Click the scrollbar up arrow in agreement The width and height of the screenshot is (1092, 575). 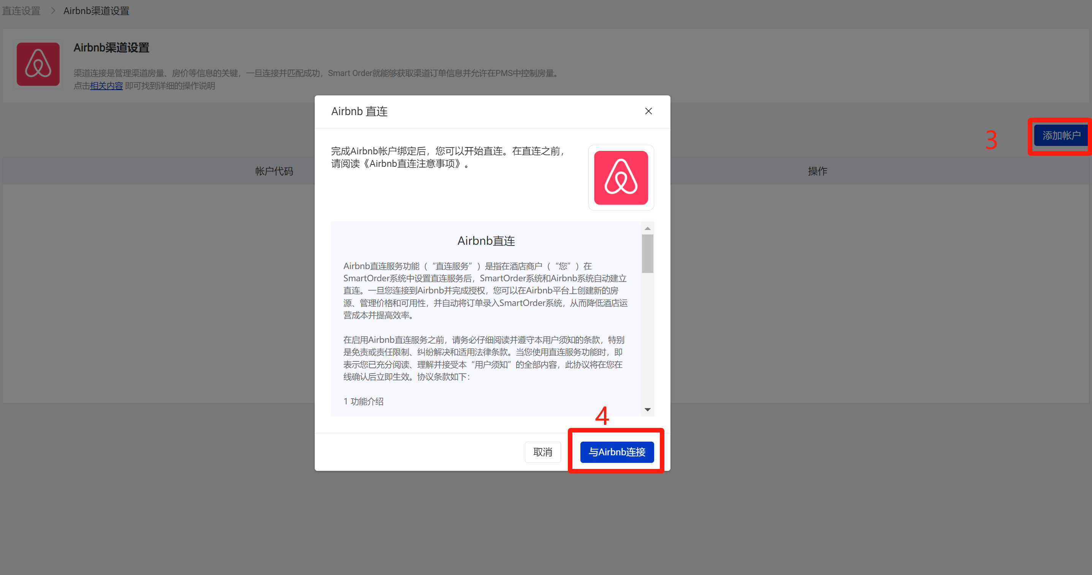(647, 228)
